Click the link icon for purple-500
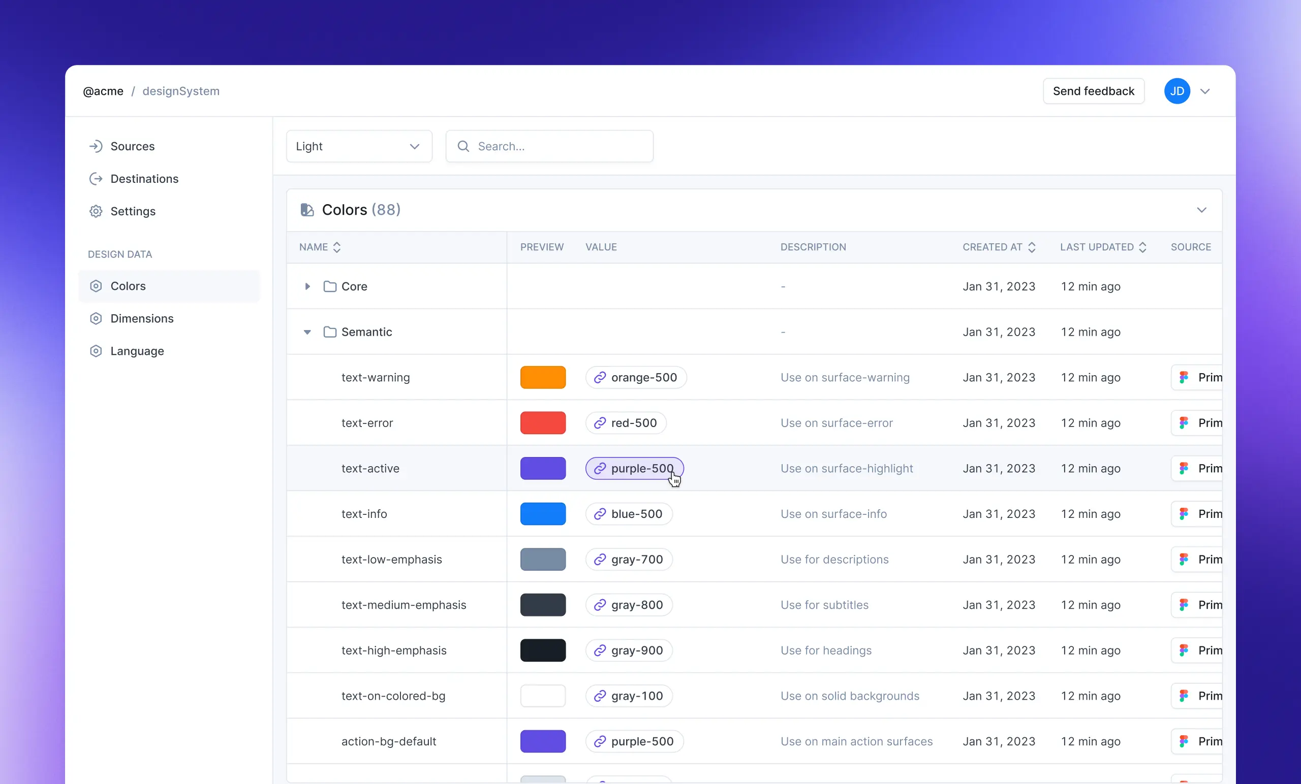This screenshot has height=784, width=1301. coord(599,468)
